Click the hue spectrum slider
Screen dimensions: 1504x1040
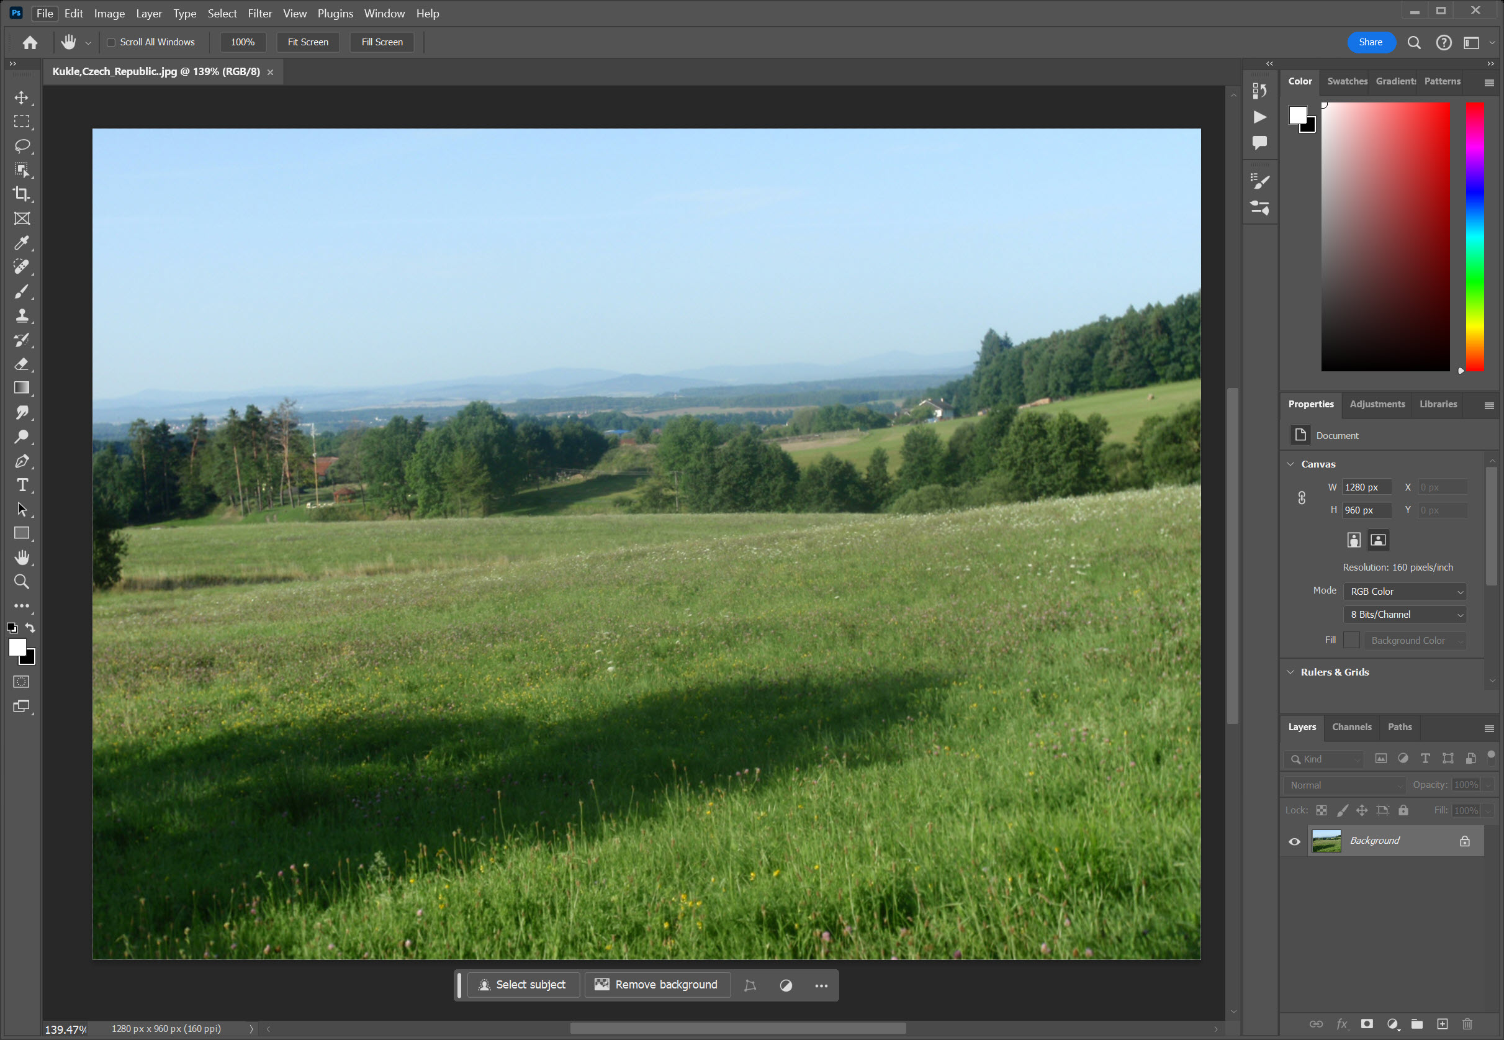tap(1475, 237)
